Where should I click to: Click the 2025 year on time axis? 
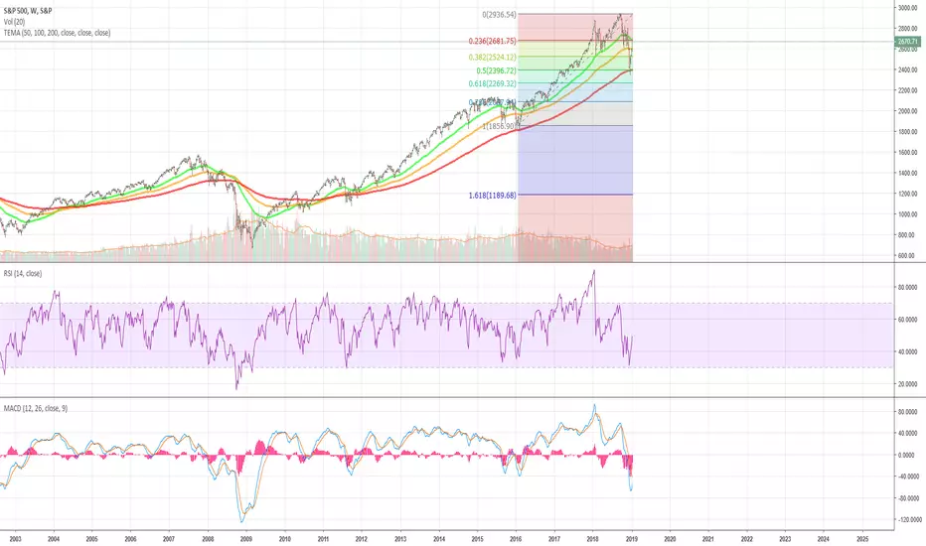point(862,539)
